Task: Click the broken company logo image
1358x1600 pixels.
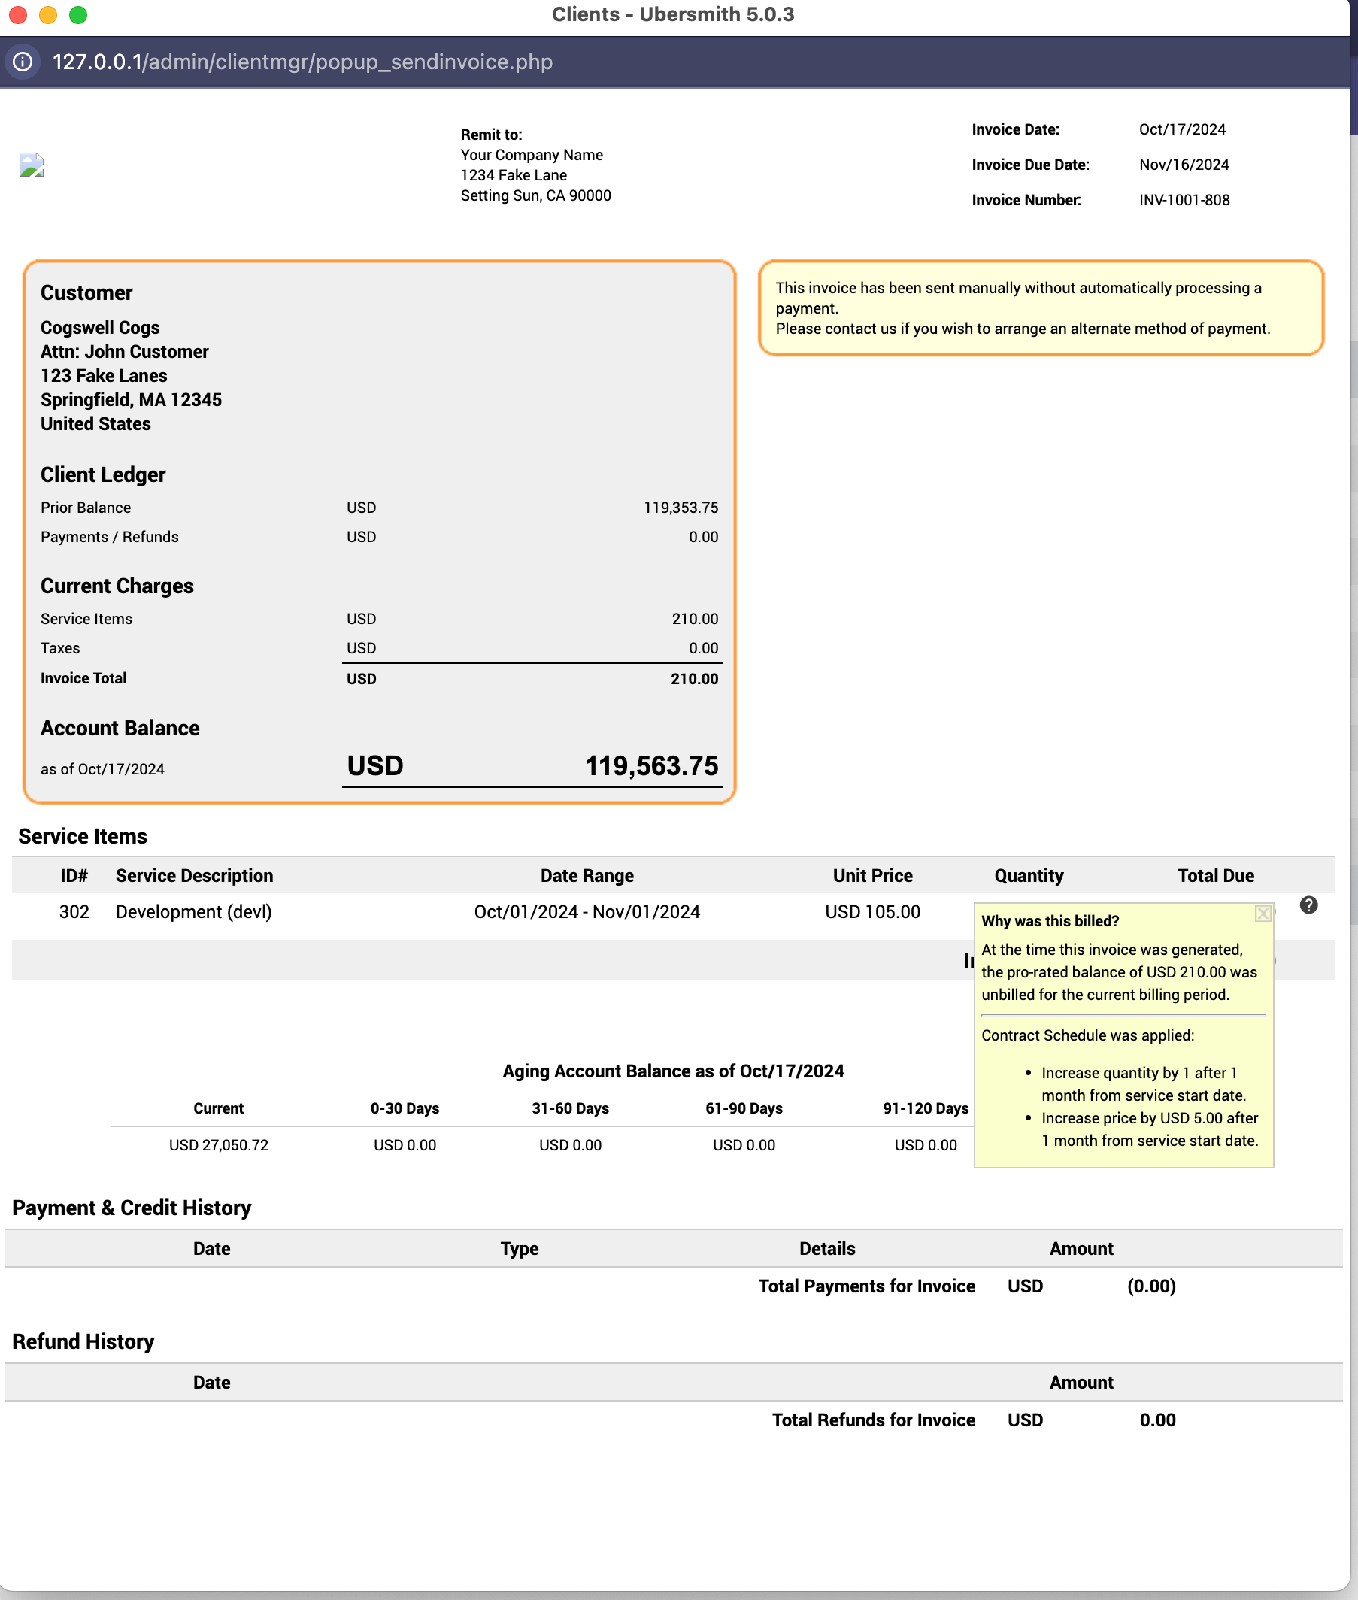Action: point(32,165)
